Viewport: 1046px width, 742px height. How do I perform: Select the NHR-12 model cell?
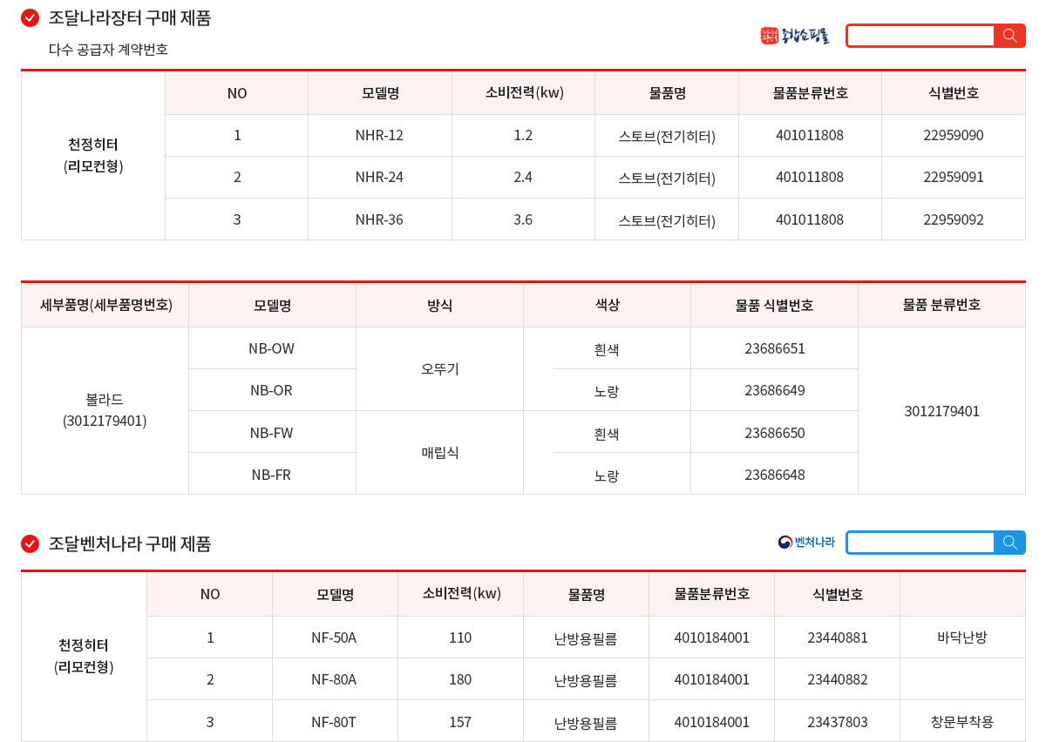(x=379, y=135)
